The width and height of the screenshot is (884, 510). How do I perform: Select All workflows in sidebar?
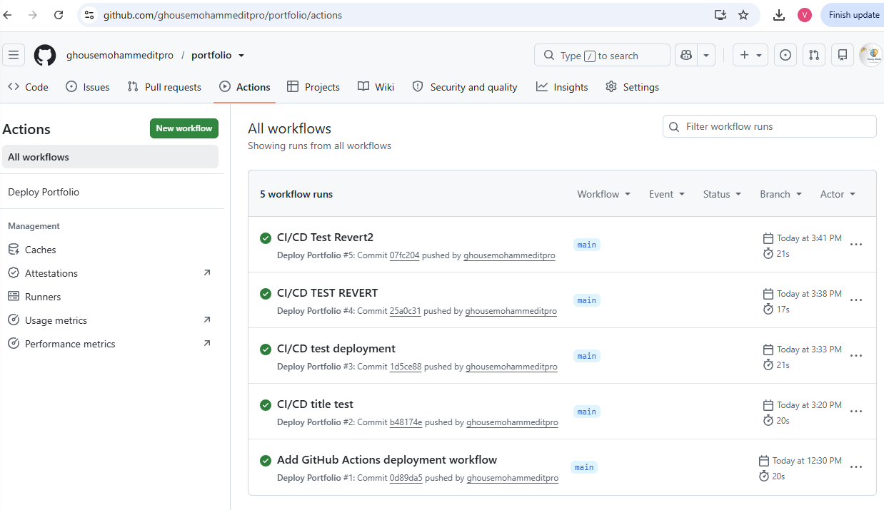click(x=110, y=157)
